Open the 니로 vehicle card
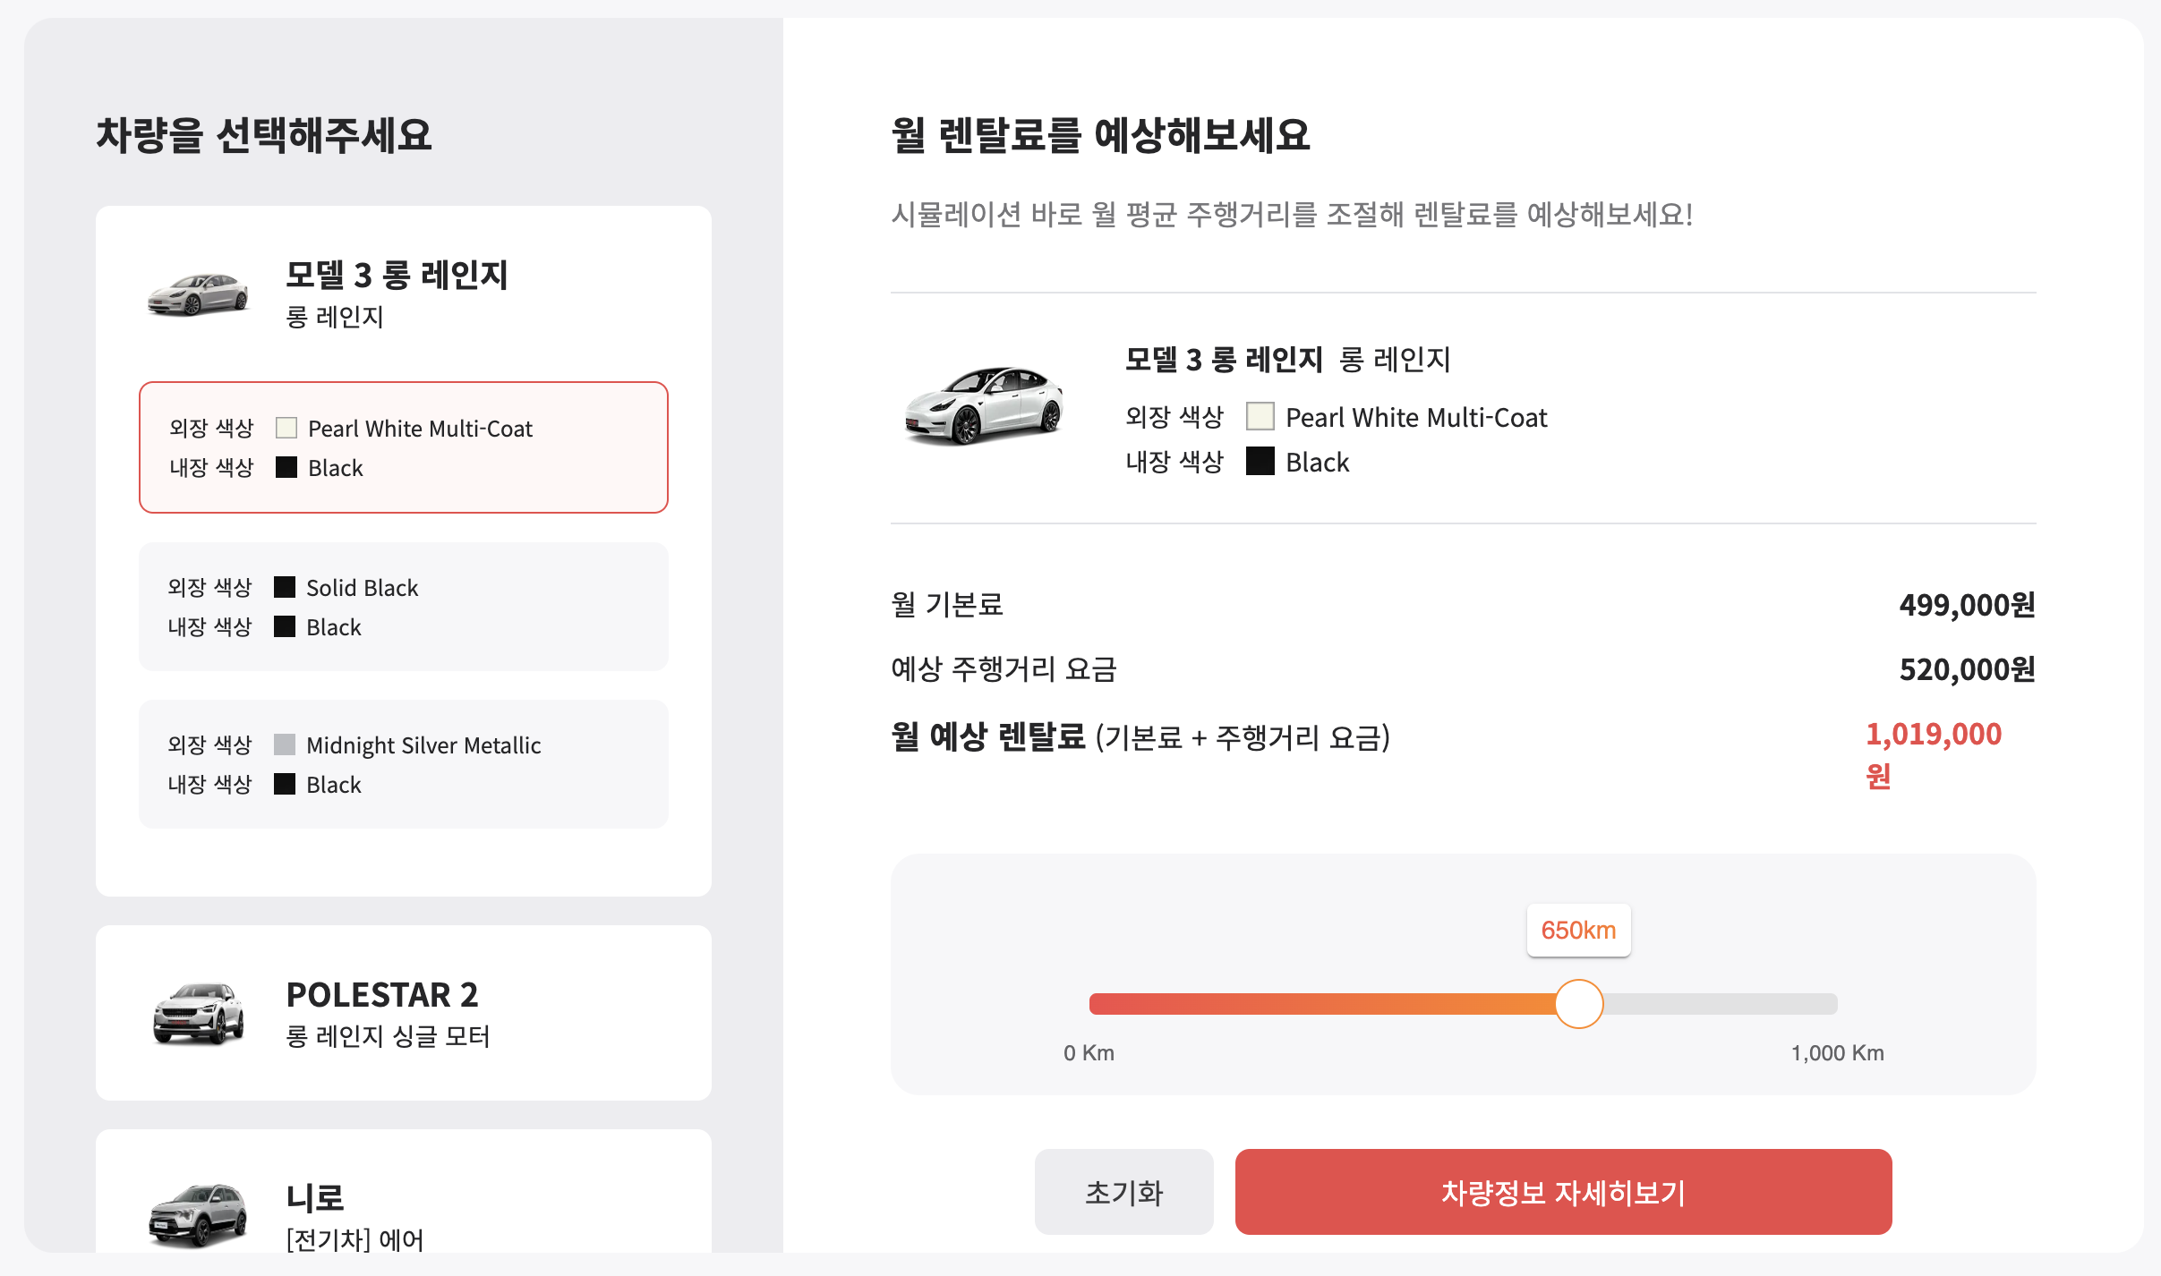2161x1276 pixels. point(404,1192)
